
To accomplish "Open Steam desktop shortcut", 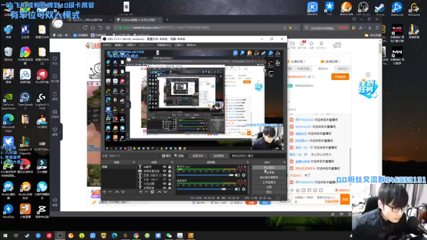I will (380, 9).
